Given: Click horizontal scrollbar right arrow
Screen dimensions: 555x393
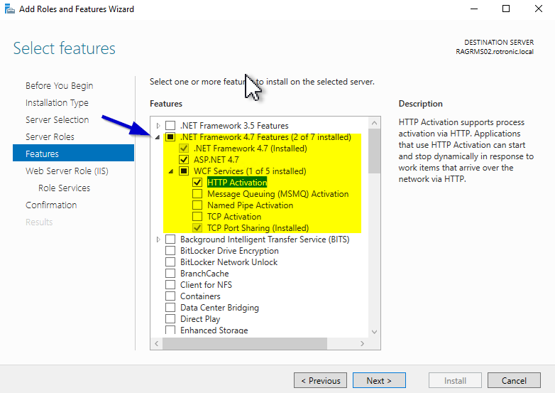Looking at the screenshot, I should click(362, 343).
